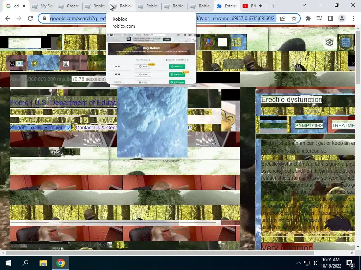
Task: Open the Extensions puzzle menu
Action: (x=308, y=18)
